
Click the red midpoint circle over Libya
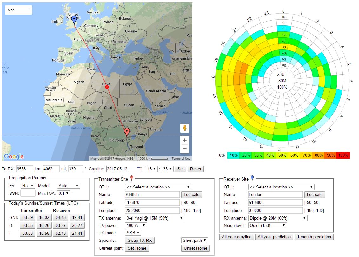[107, 87]
